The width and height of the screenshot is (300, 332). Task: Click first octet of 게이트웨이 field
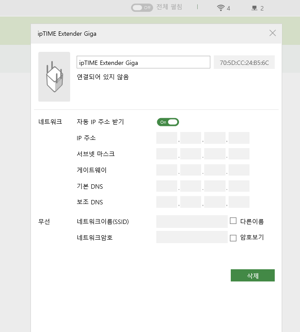(167, 170)
